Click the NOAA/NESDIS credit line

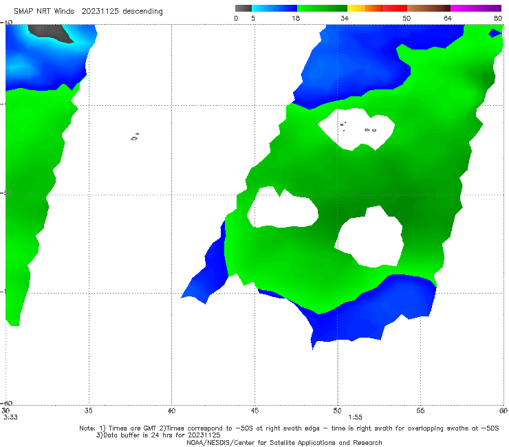tap(284, 442)
